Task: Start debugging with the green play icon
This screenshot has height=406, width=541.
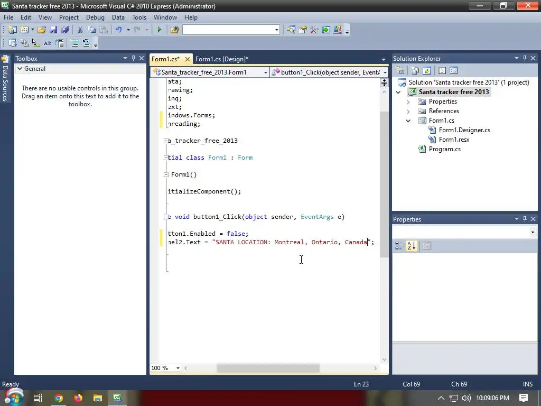Action: click(160, 30)
